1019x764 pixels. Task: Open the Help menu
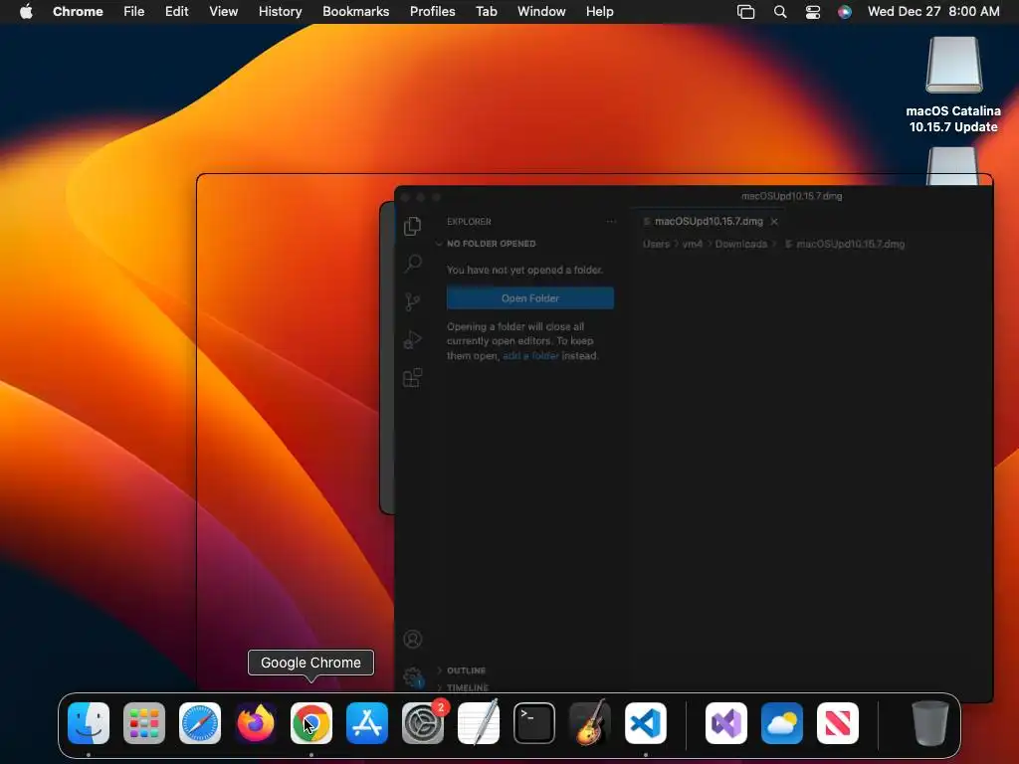[599, 12]
